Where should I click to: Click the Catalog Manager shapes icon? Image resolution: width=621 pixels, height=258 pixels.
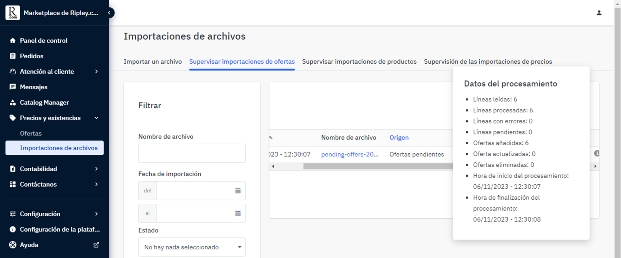(13, 102)
